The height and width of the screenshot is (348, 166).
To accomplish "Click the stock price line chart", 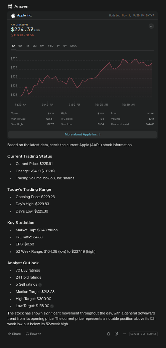I will click(86, 78).
